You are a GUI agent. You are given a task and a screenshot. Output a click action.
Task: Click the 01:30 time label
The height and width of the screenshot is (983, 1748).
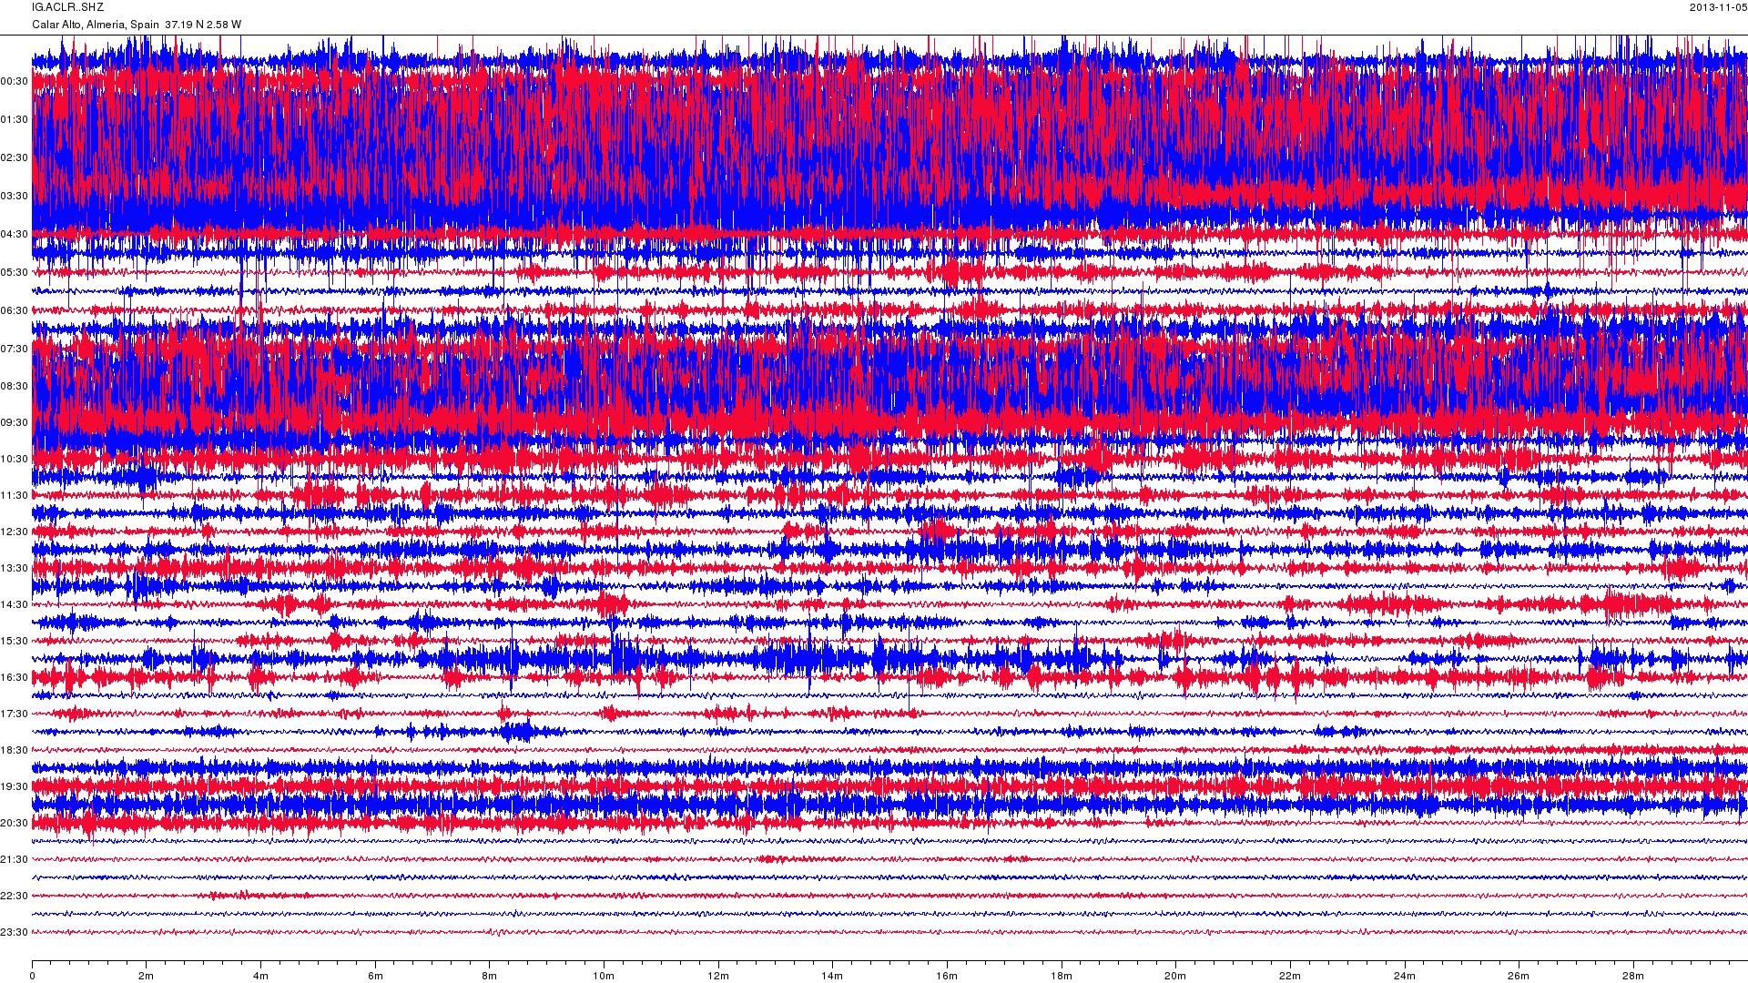14,120
